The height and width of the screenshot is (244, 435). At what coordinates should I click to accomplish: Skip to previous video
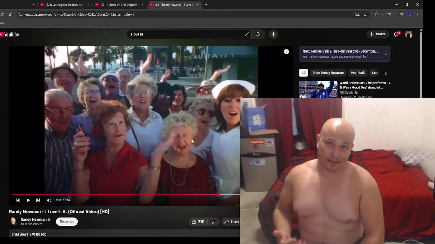pos(18,200)
